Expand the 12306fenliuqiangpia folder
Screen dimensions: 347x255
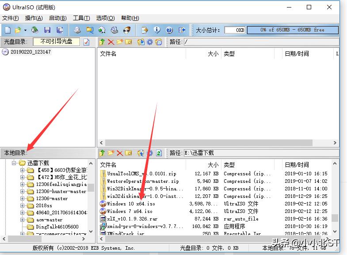(23, 184)
